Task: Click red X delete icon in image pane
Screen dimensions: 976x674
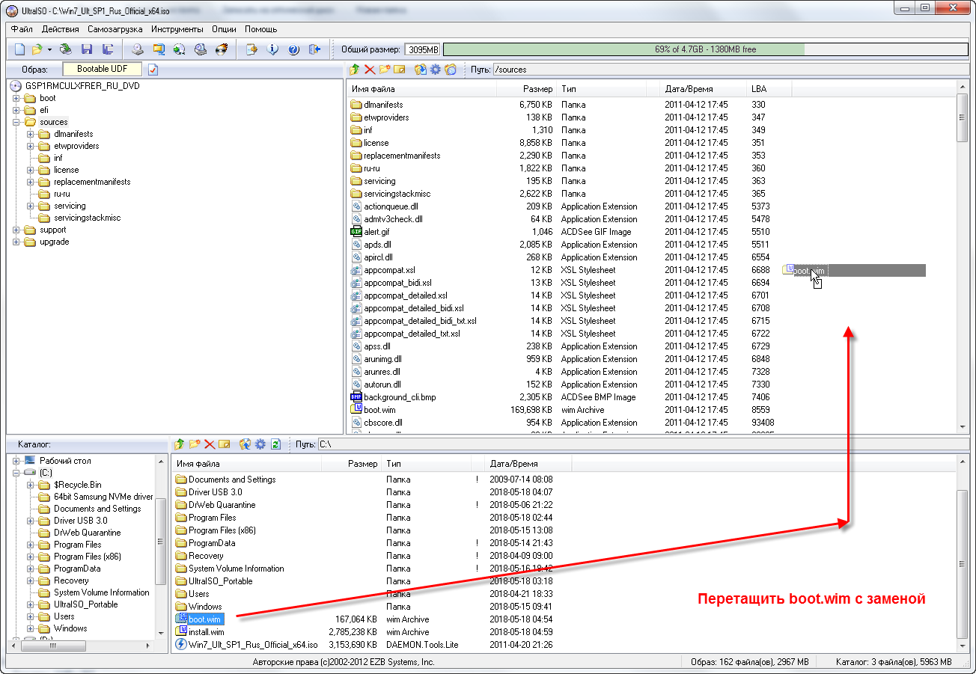Action: [x=370, y=70]
